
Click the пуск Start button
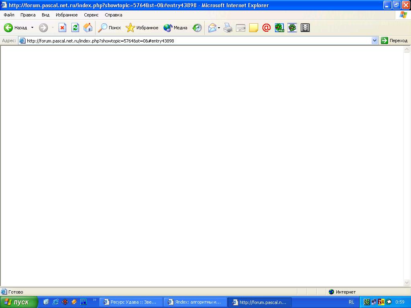point(19,302)
